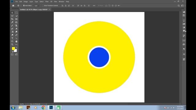Screen dimensions: 196x110
Task: Open the Search magnifier in options bar
Action: click(x=179, y=5)
